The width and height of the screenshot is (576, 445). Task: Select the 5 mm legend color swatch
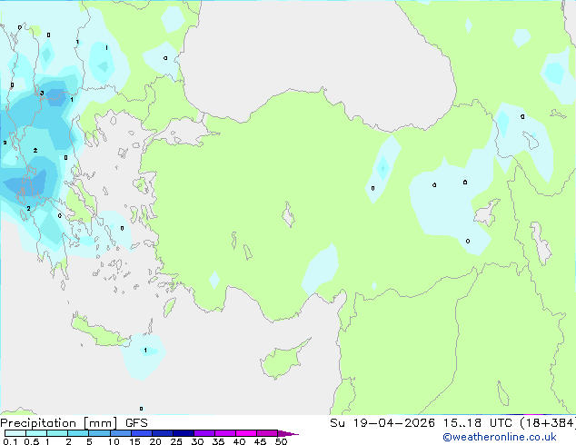tap(99, 433)
